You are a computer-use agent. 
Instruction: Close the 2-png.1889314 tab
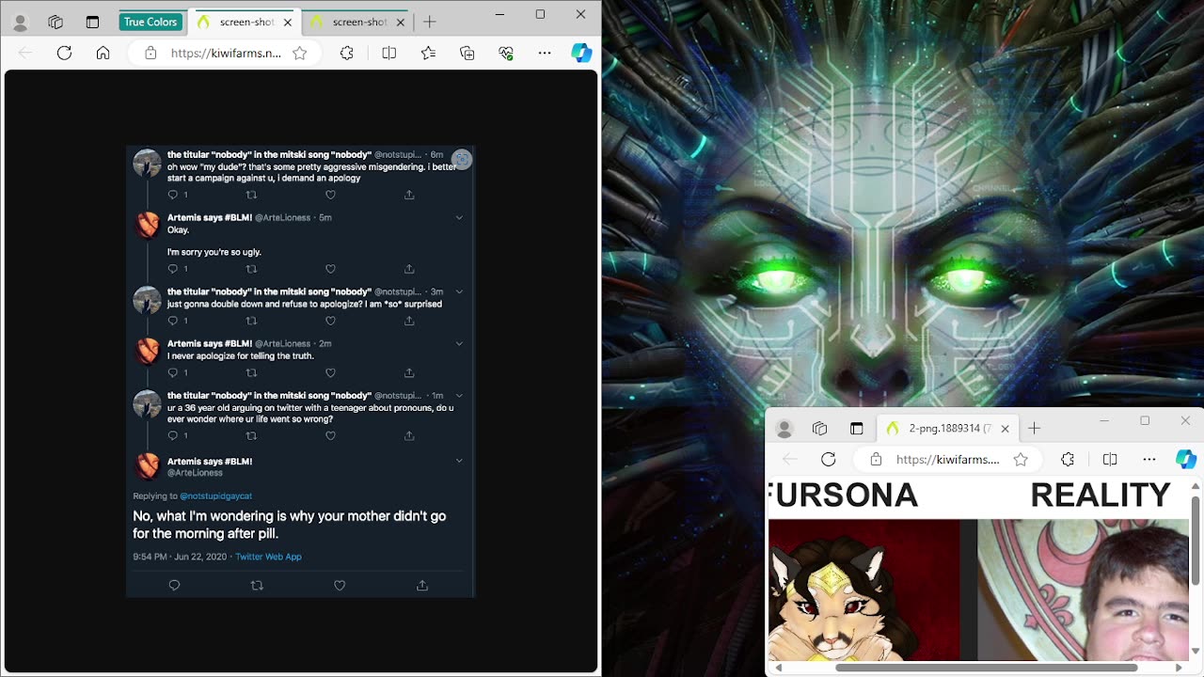coord(1005,429)
